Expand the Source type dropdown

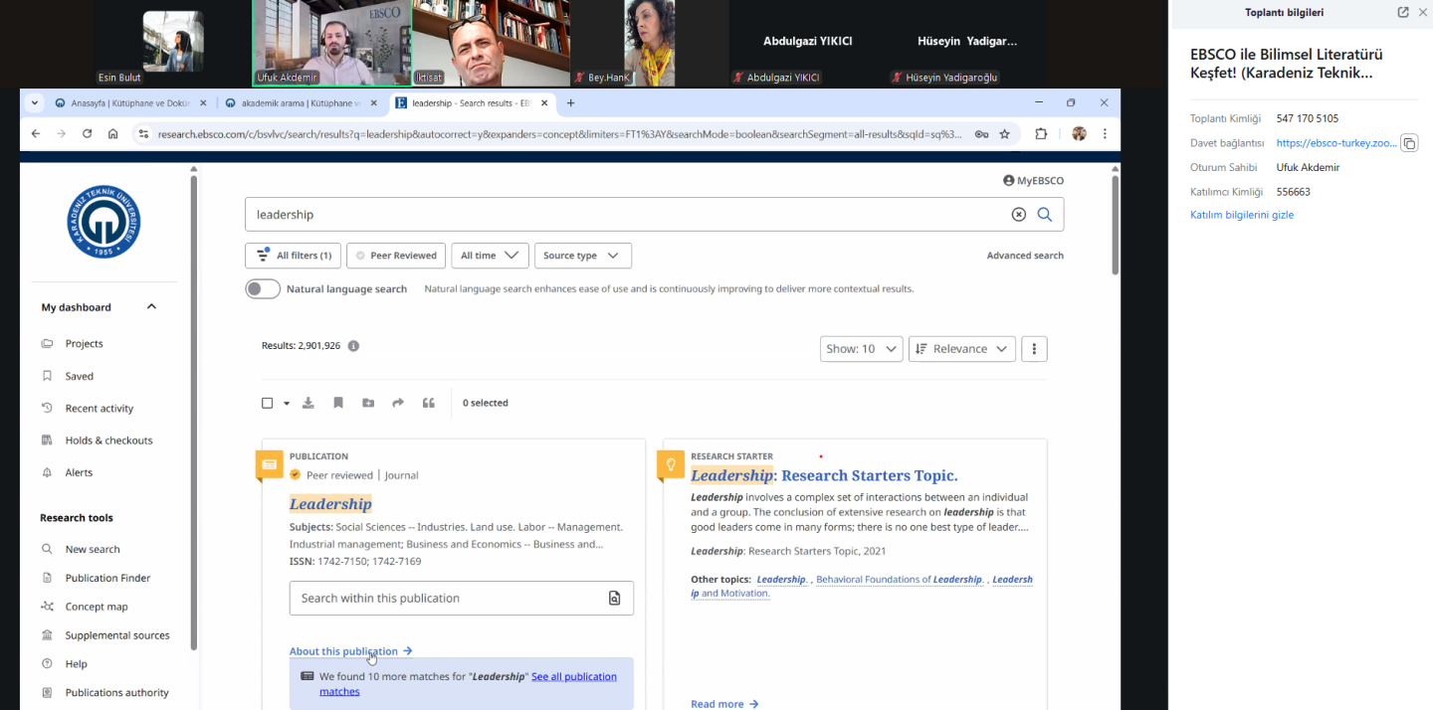click(x=582, y=256)
